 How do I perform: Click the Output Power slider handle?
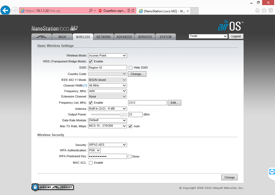pos(123,115)
